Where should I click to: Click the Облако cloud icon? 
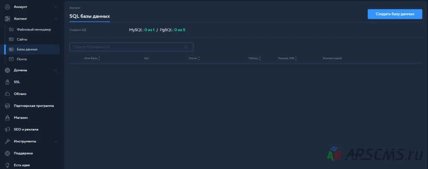click(8, 94)
